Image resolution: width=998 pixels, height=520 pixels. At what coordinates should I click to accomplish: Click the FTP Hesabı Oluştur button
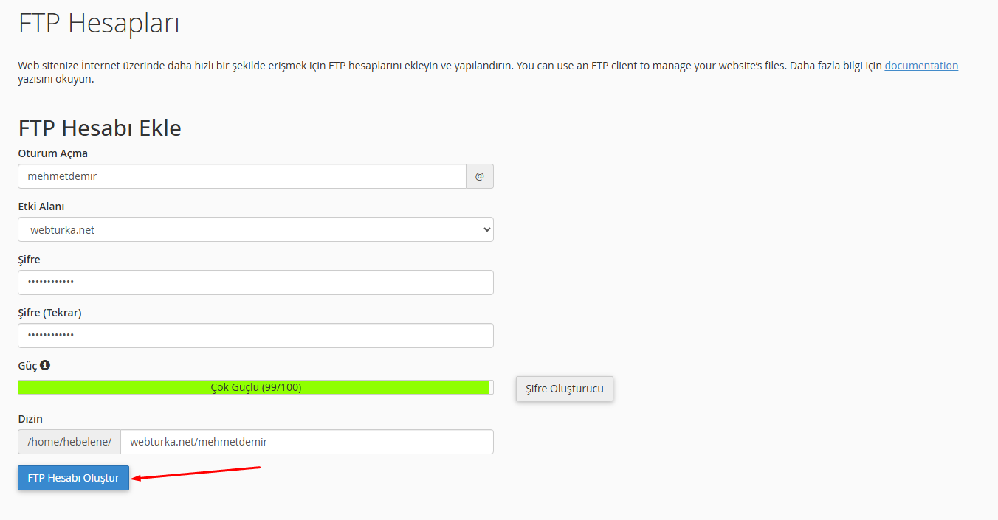[x=73, y=478]
